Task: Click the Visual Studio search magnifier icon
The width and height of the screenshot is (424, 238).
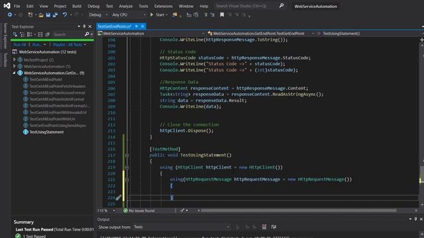Action: (x=282, y=5)
